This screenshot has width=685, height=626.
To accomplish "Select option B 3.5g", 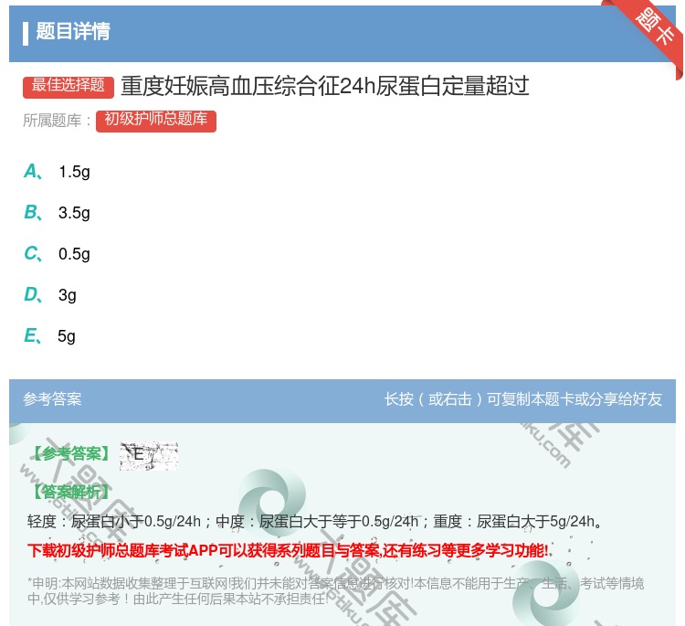I will (57, 212).
